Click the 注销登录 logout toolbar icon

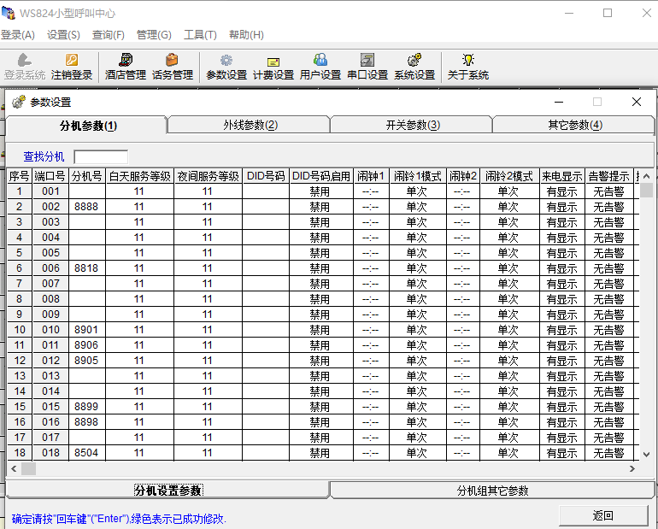point(72,61)
